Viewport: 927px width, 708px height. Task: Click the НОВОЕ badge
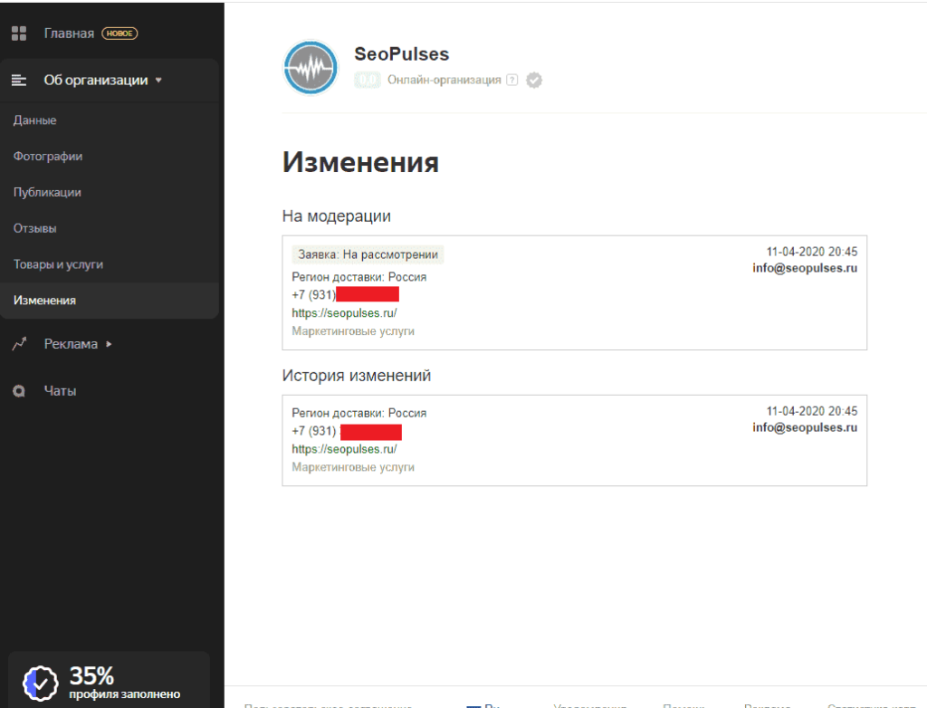119,33
